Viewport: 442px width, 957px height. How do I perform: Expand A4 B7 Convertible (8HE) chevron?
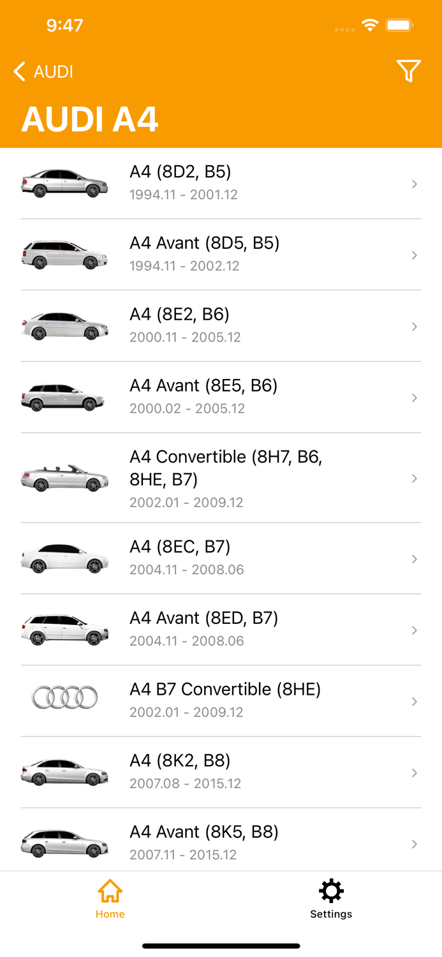point(415,702)
